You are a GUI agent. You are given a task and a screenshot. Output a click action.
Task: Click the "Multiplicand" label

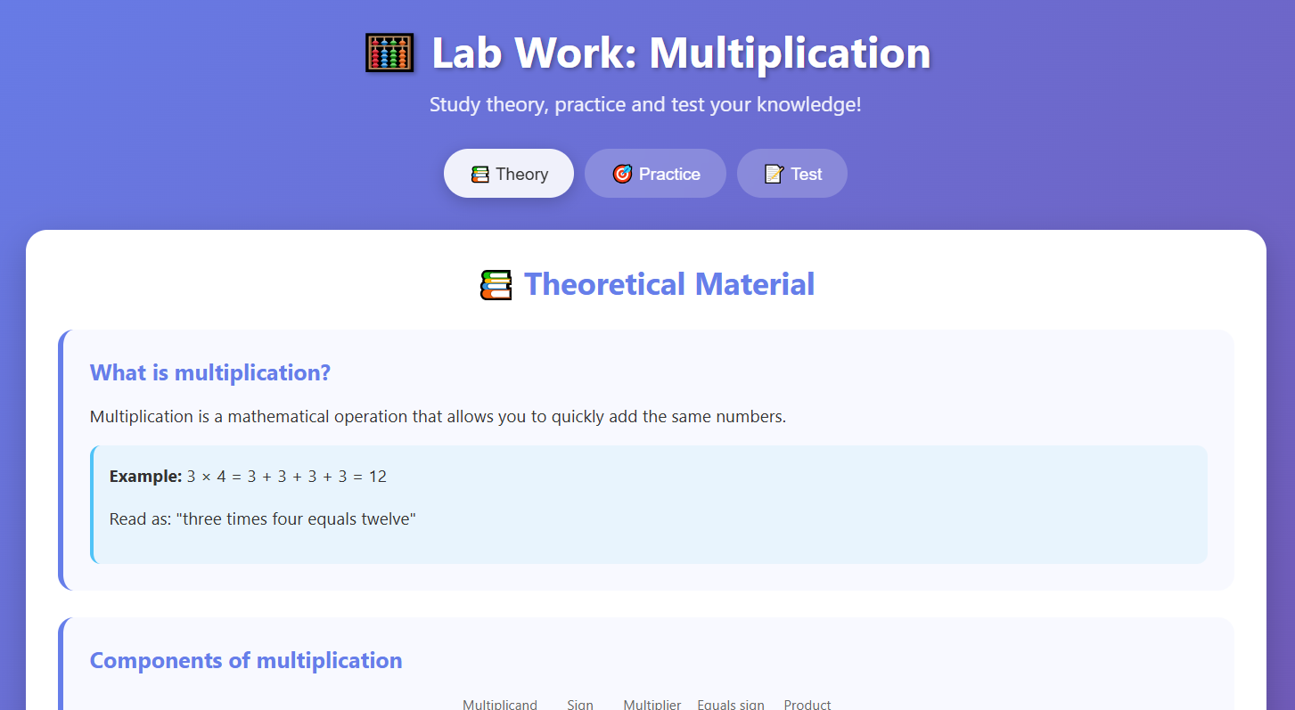[x=500, y=704]
